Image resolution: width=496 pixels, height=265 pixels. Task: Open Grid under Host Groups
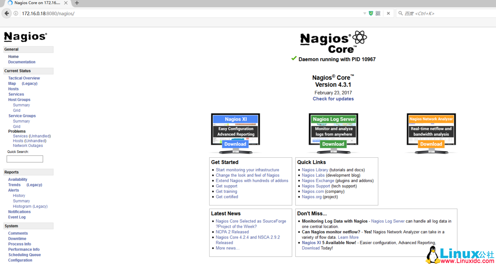[16, 110]
